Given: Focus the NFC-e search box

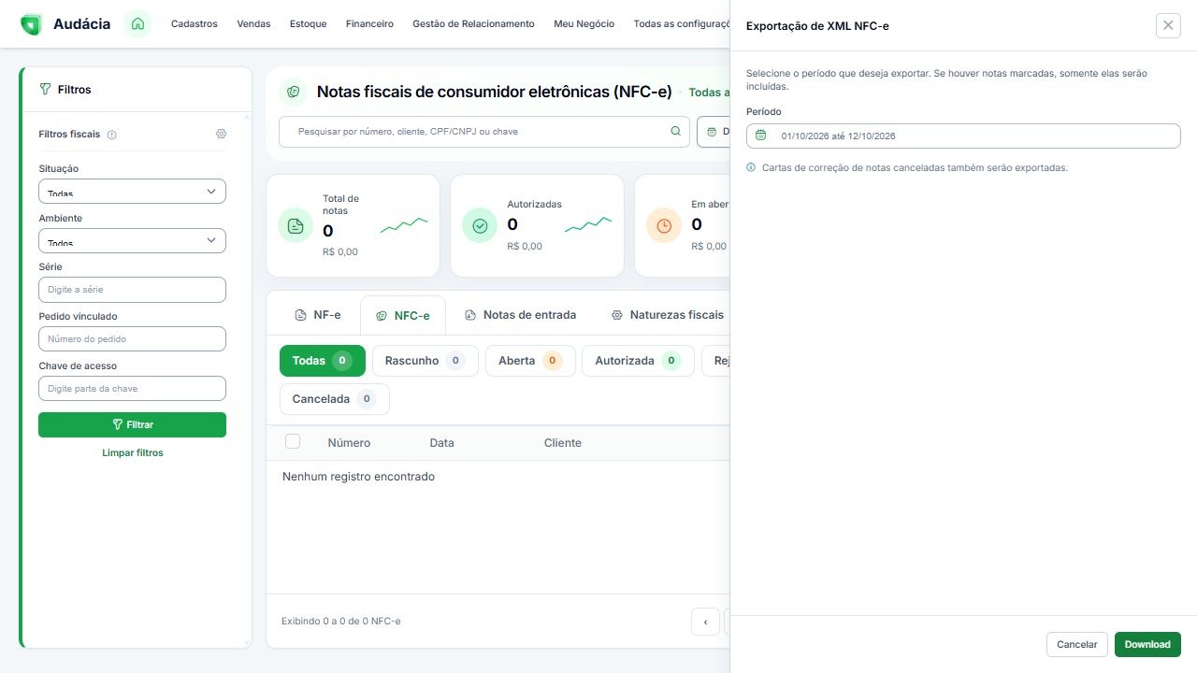Looking at the screenshot, I should 483,132.
